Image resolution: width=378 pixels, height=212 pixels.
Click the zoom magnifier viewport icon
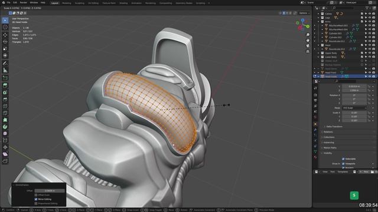(x=308, y=35)
